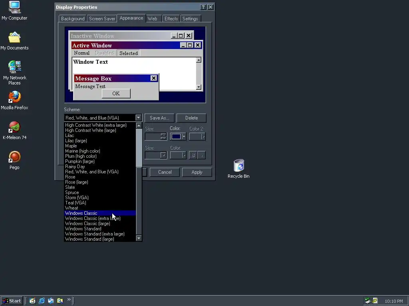Click the taskbar clock showing 10:10 PM
Screen dimensions: 409x306
coord(393,301)
